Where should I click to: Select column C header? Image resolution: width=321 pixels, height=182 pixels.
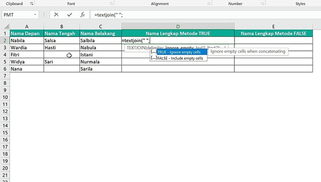click(x=100, y=26)
